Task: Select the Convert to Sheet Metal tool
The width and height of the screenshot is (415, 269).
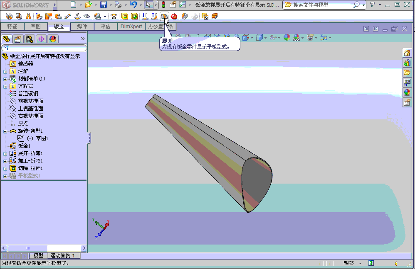Action: coord(19,16)
